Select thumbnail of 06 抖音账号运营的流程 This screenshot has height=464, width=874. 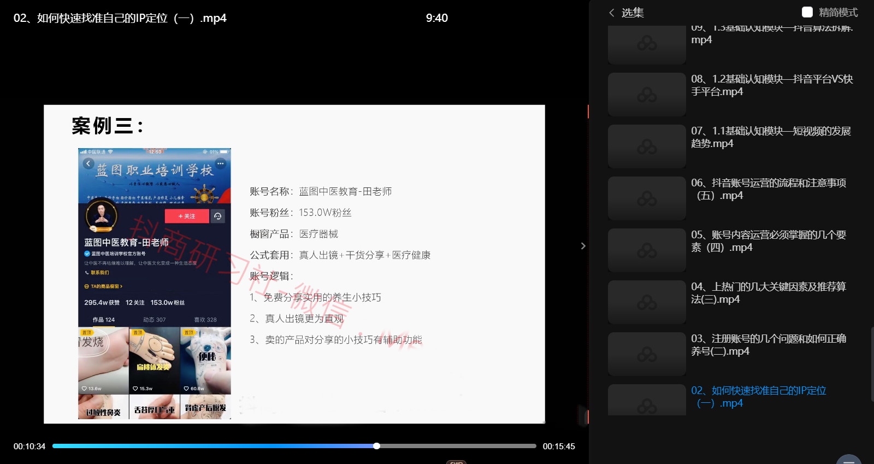647,198
